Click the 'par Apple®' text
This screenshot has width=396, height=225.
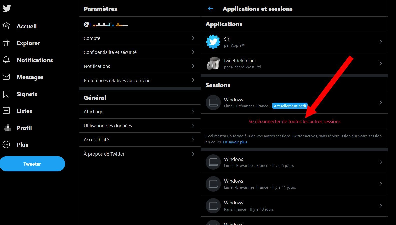click(x=234, y=45)
